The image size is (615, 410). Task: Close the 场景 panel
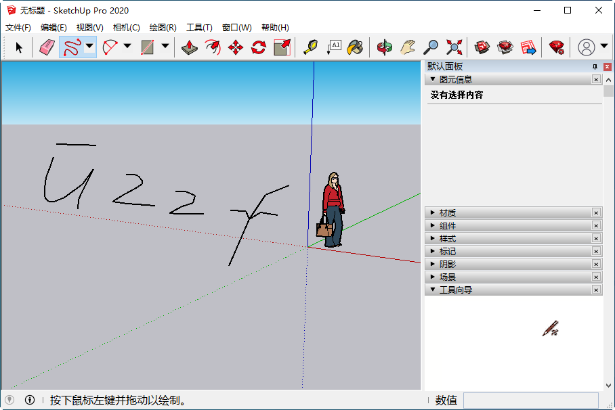tap(595, 277)
